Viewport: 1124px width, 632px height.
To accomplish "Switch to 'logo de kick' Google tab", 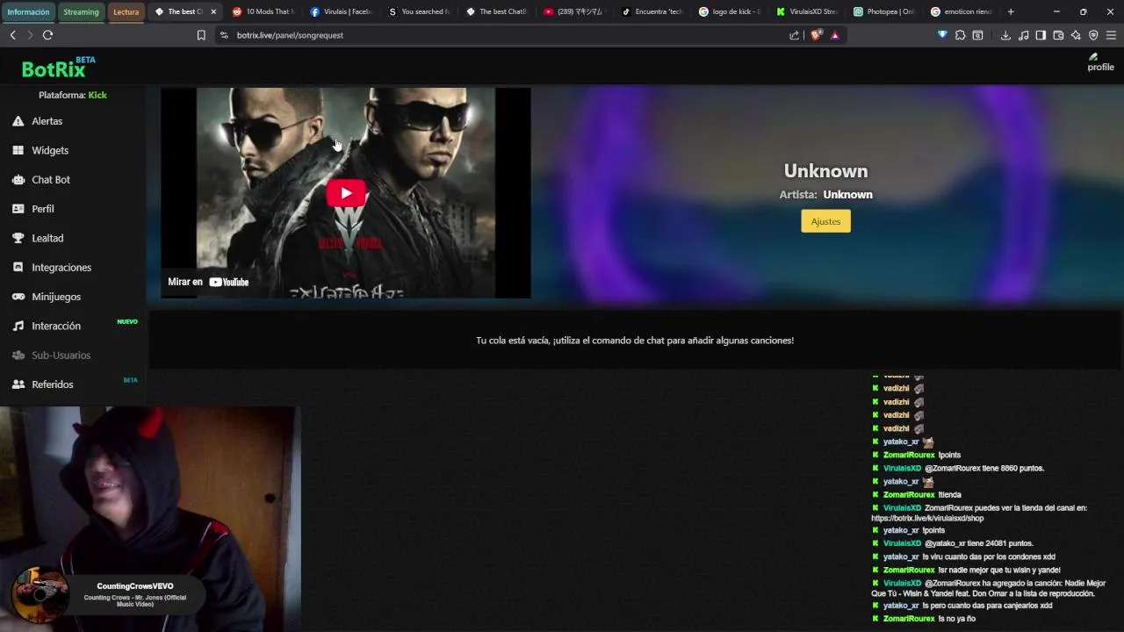I will [x=730, y=11].
